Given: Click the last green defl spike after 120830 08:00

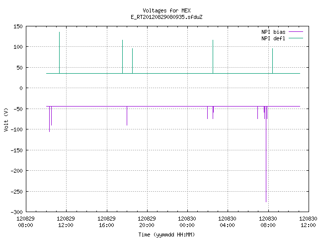Looking at the screenshot, I should [x=273, y=61].
